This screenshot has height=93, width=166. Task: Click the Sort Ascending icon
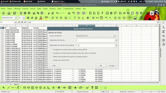point(94,13)
